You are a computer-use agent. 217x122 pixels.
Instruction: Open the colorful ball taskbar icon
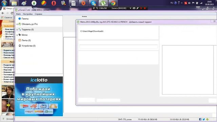(44, 3)
